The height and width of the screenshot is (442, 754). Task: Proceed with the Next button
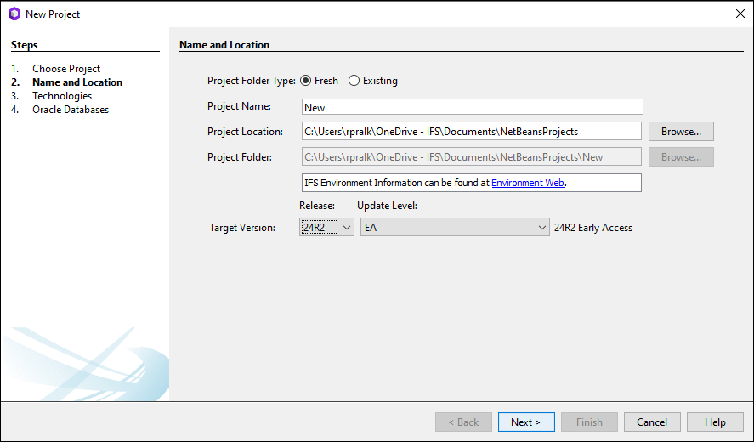pyautogui.click(x=526, y=422)
